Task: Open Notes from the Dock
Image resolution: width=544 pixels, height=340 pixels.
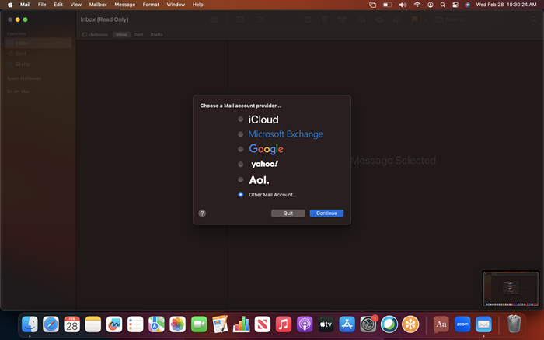Action: [93, 324]
